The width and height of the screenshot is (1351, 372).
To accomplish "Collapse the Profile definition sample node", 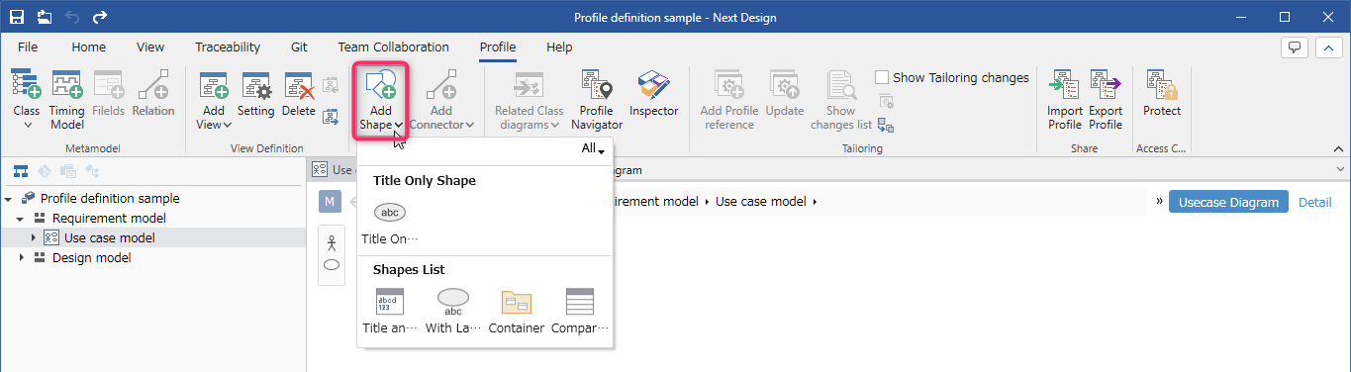I will [9, 199].
